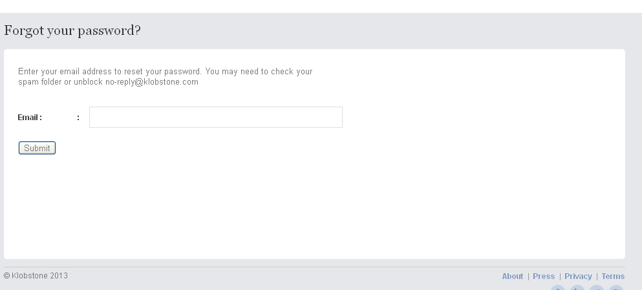Click the standalone colon before the email field
The height and width of the screenshot is (290, 642).
click(x=78, y=118)
